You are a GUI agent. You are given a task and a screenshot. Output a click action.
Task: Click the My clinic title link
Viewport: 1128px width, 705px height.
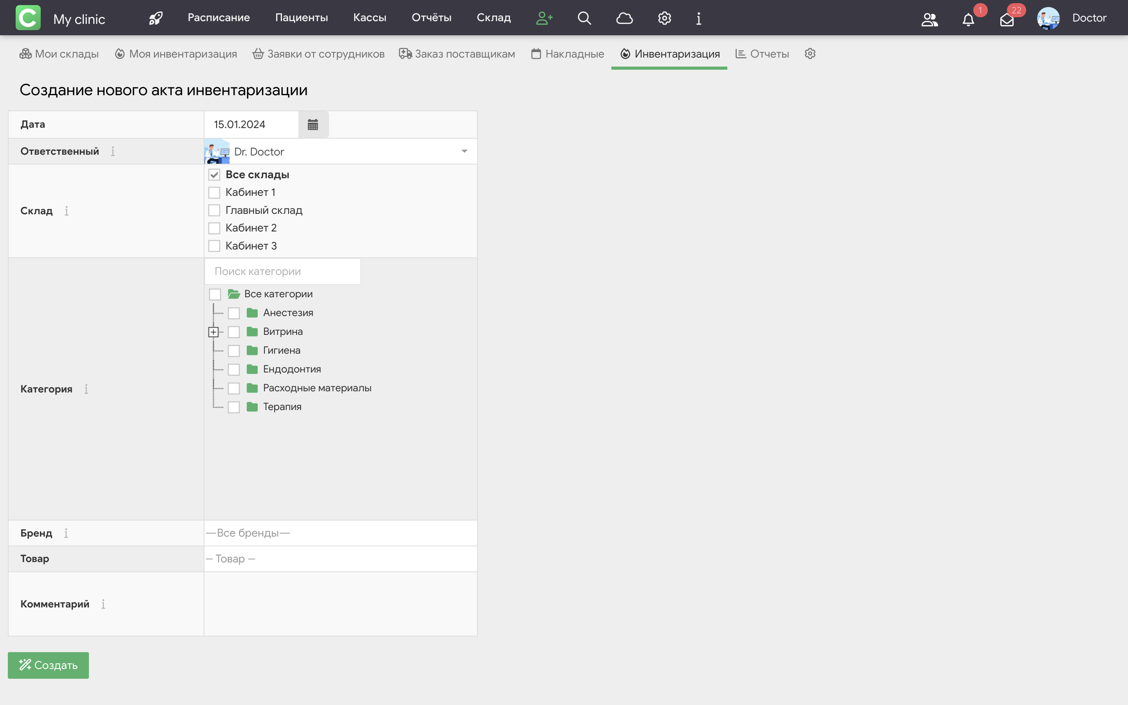(79, 19)
